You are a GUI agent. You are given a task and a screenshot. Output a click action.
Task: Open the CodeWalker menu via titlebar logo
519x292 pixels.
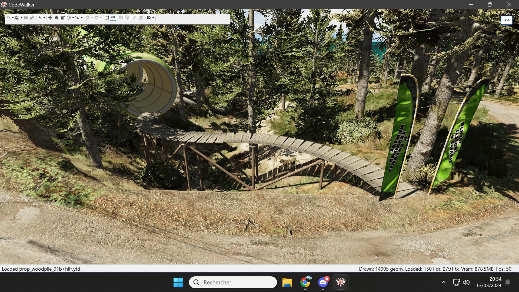tap(4, 4)
